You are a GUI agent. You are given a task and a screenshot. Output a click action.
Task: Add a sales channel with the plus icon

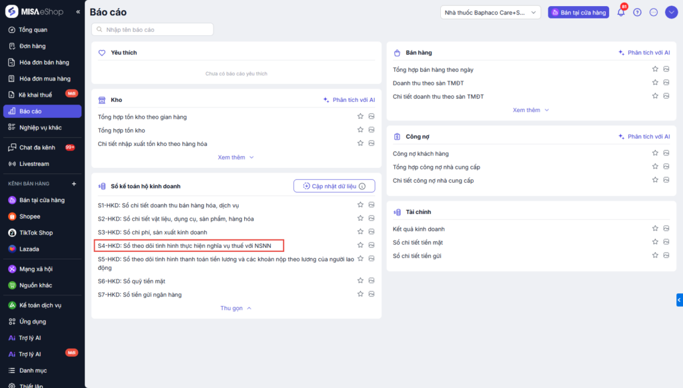(74, 183)
